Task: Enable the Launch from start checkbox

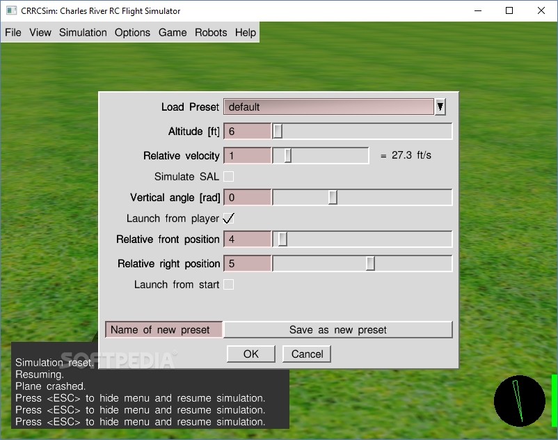Action: tap(228, 285)
